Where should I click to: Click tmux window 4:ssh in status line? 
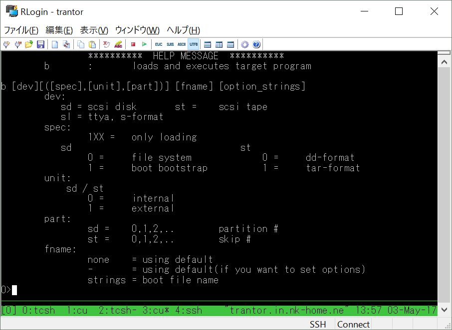[x=189, y=311]
